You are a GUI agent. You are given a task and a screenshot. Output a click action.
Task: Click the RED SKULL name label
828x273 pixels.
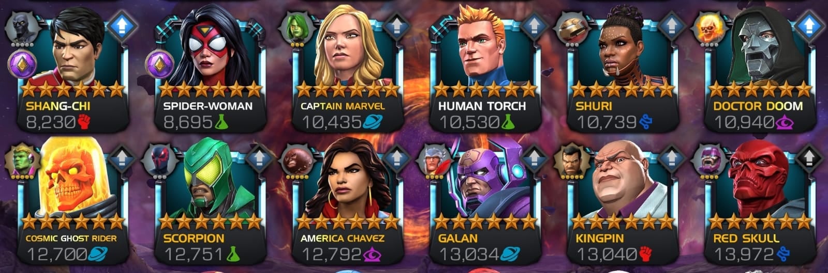coord(746,238)
